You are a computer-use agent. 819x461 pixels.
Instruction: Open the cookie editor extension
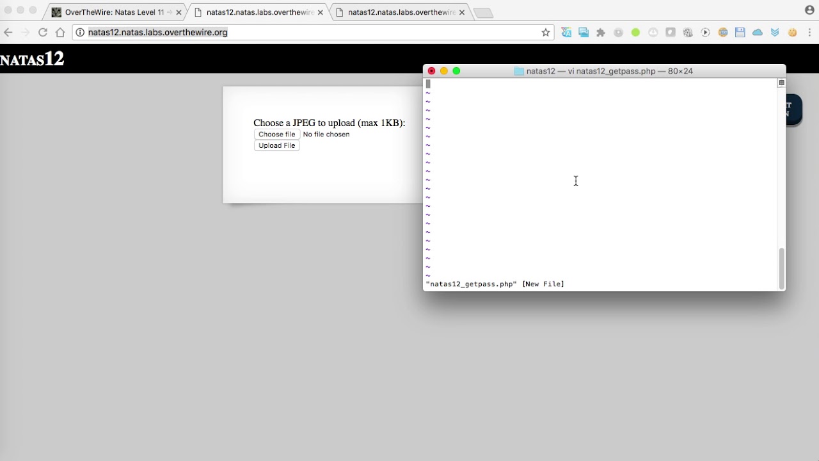(793, 33)
